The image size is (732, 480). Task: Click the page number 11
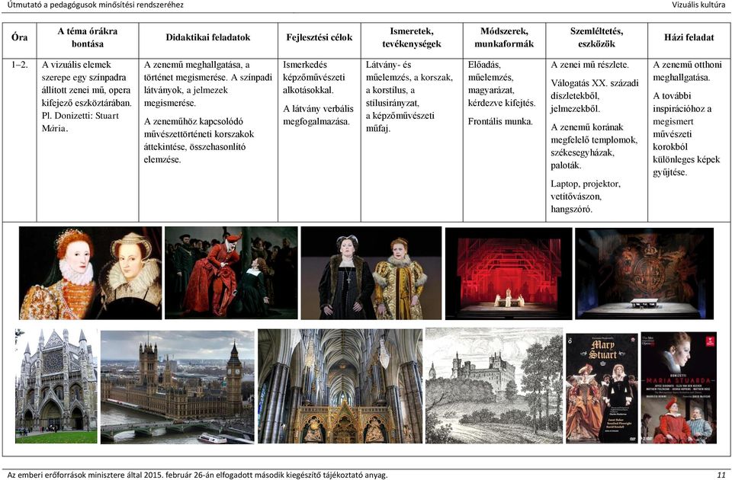tap(721, 475)
